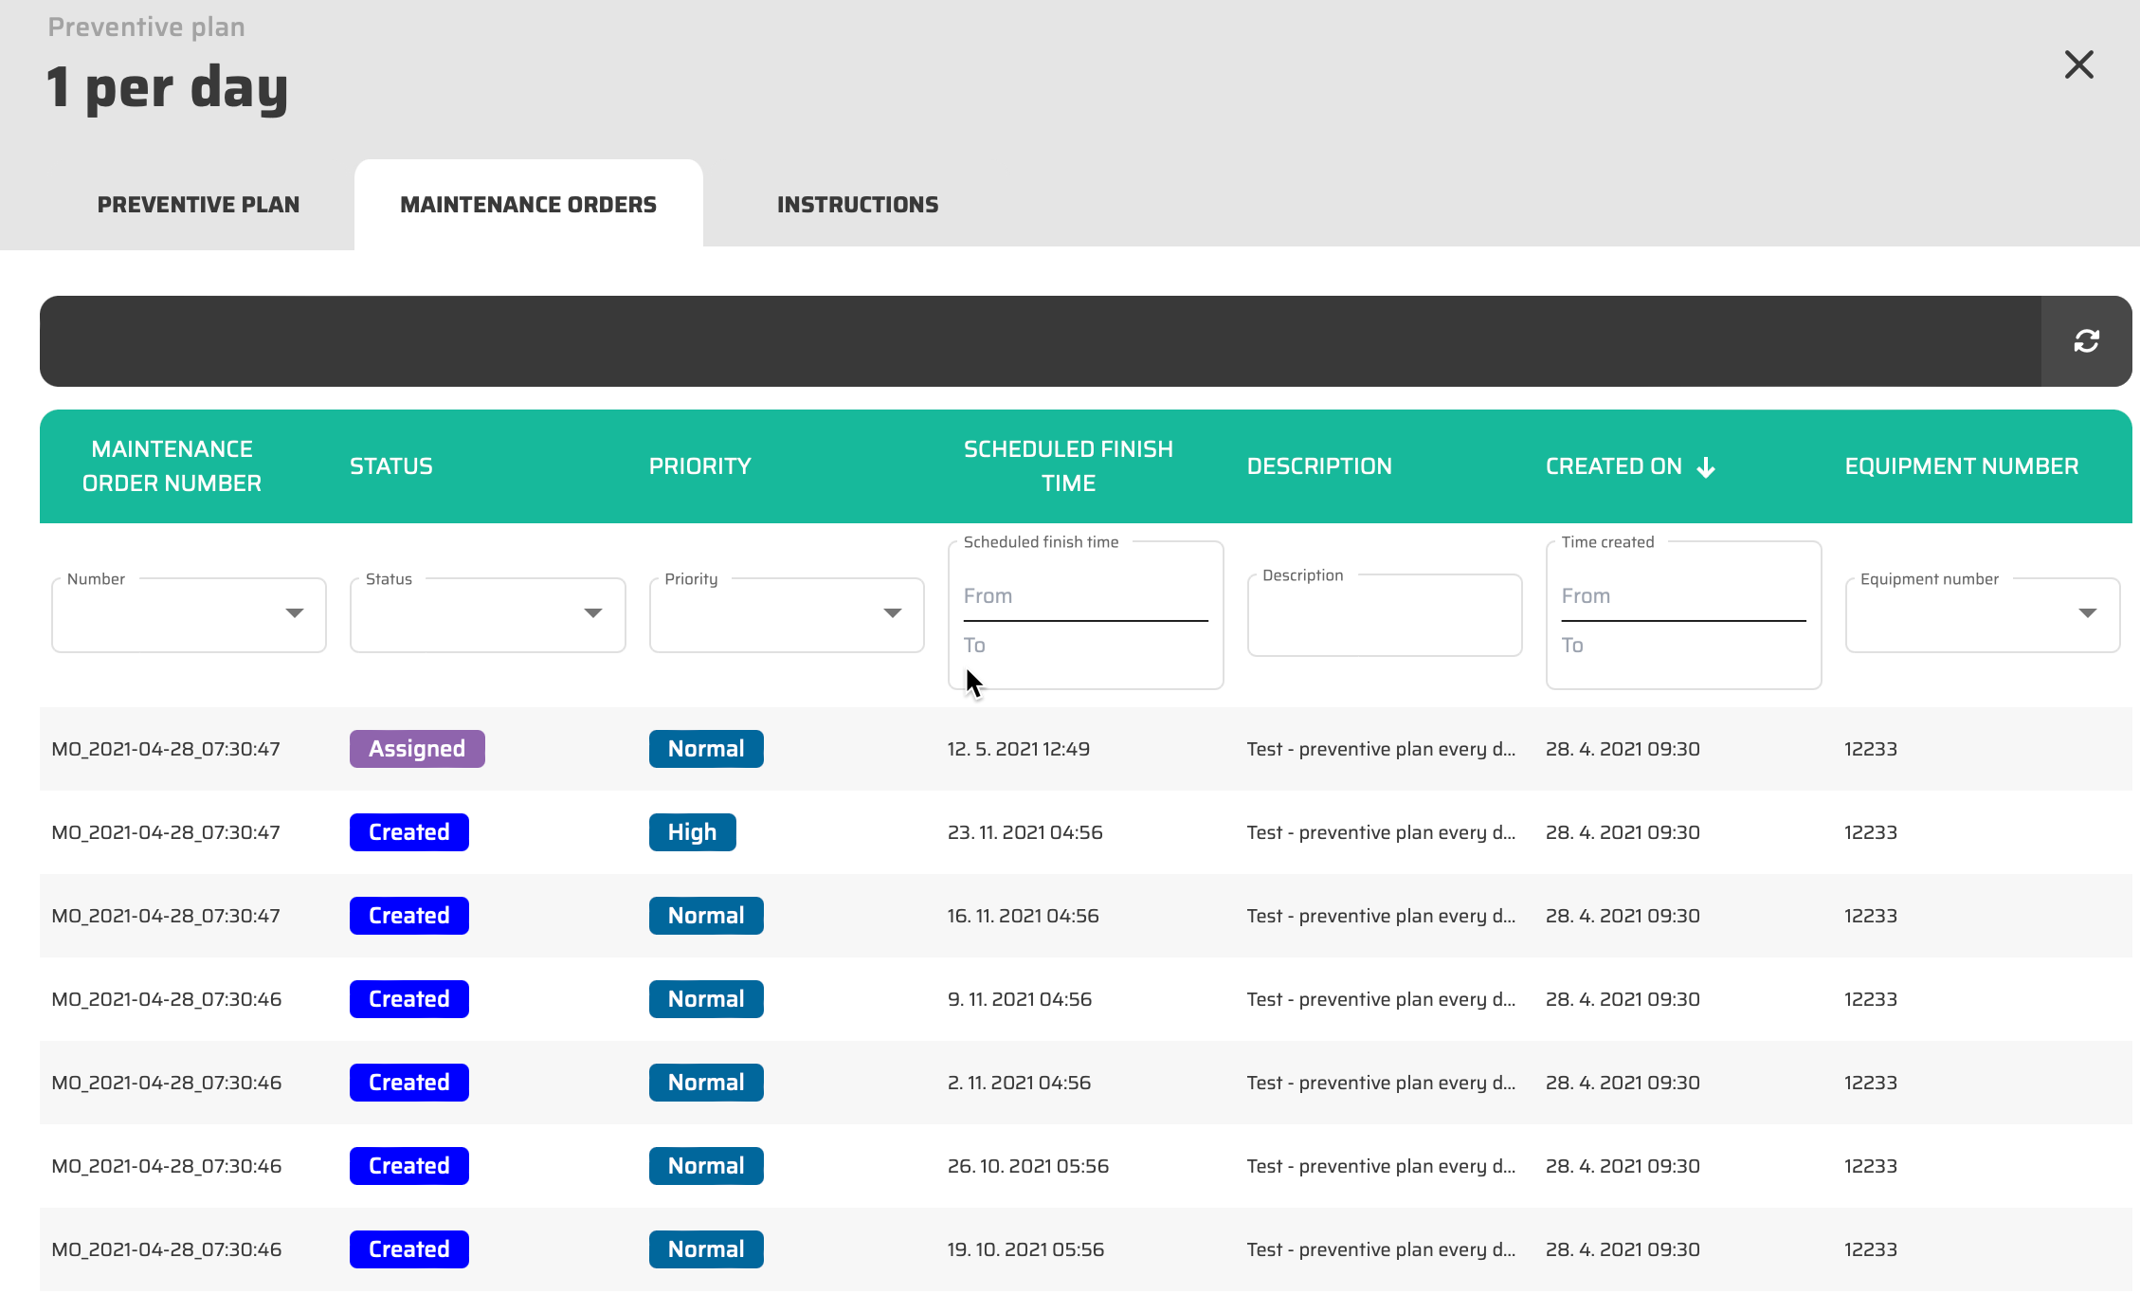Click the Time created From field

[x=1682, y=596]
